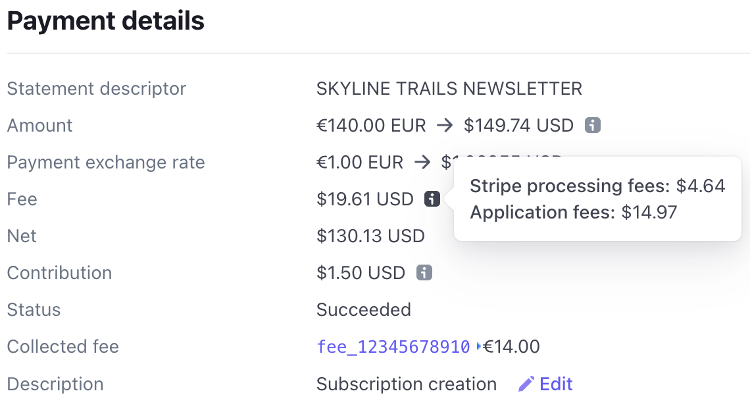Click the $149.74 USD converted amount
750x412 pixels.
click(x=518, y=125)
